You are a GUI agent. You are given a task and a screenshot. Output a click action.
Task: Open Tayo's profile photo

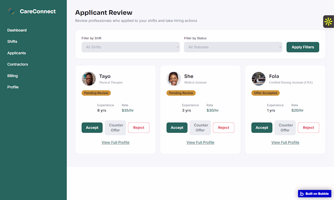(89, 79)
